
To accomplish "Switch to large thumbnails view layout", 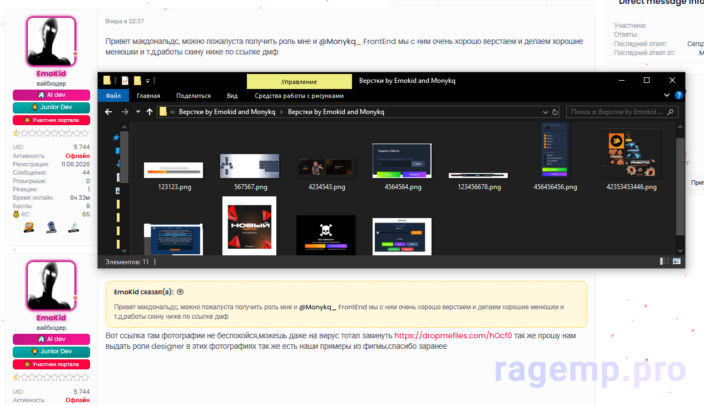I will 677,261.
